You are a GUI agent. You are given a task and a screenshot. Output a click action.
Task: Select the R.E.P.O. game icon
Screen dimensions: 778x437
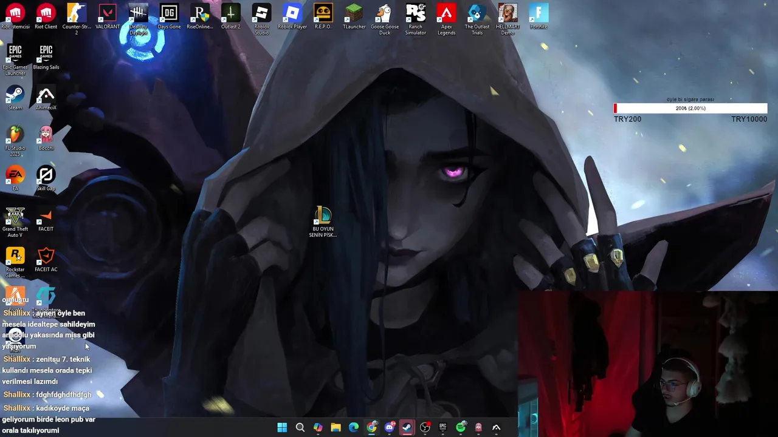323,16
